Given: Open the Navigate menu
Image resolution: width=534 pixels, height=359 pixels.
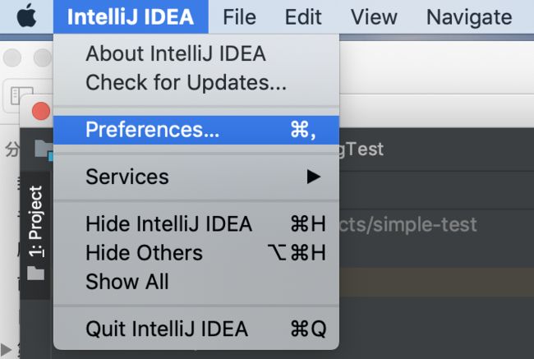Looking at the screenshot, I should [469, 16].
